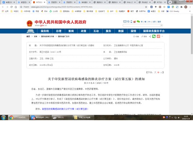
Task: Open the 文档 (G:) drive taskbar item
Action: pyautogui.click(x=62, y=118)
